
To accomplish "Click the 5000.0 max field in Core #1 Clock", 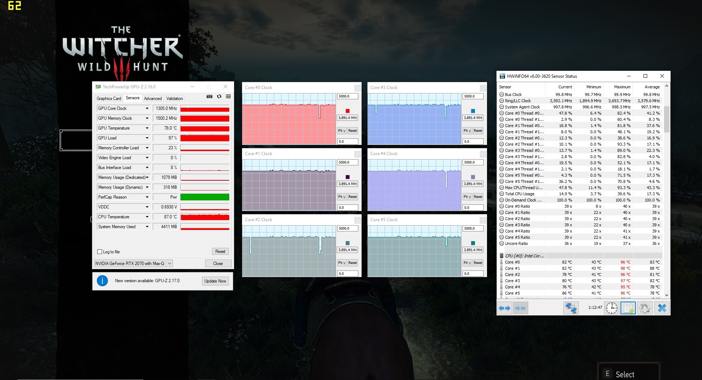I will click(347, 162).
